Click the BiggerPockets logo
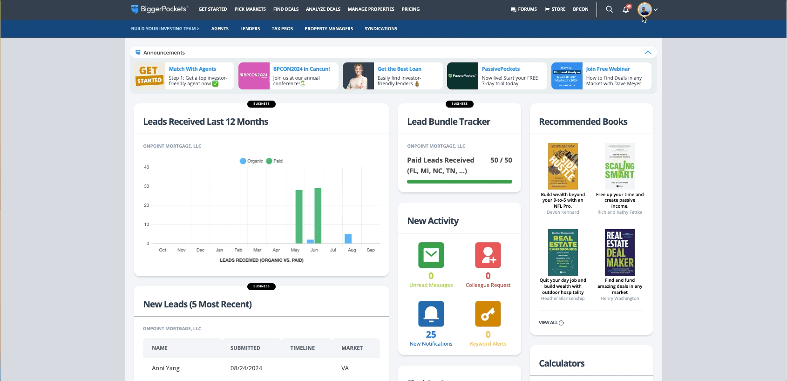787x381 pixels. click(159, 9)
